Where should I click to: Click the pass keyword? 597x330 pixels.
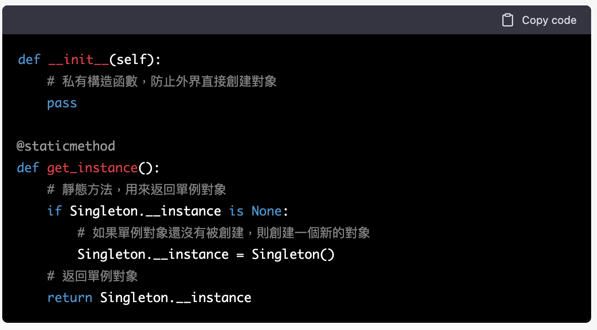(62, 103)
